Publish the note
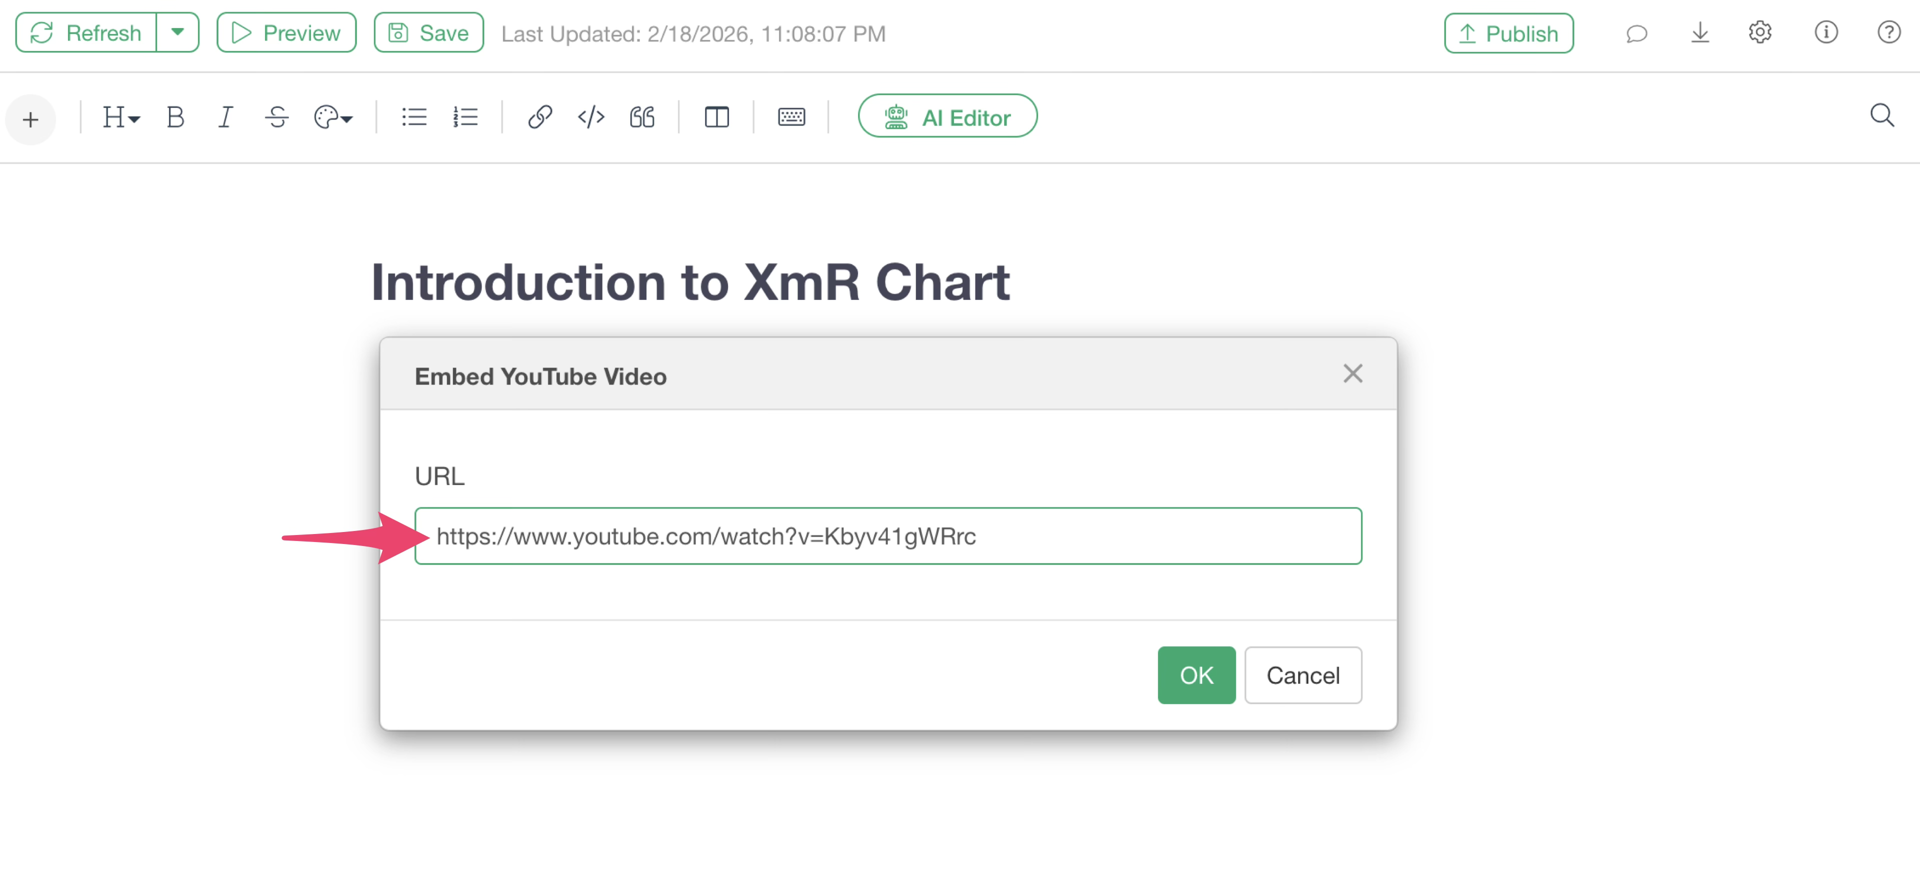 coord(1508,33)
